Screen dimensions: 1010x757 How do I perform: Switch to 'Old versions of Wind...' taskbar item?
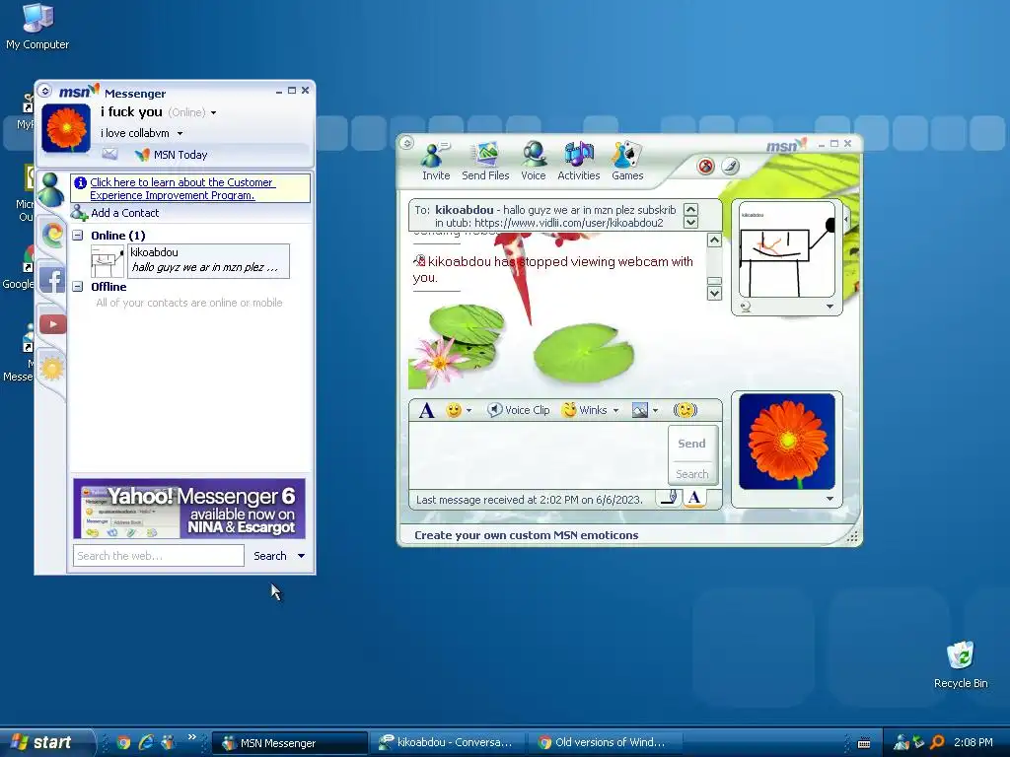[604, 742]
